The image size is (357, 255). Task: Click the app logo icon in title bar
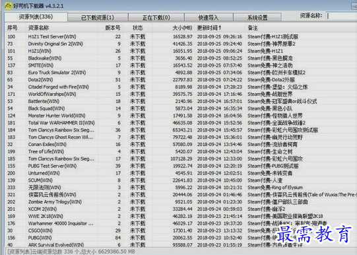[8, 5]
